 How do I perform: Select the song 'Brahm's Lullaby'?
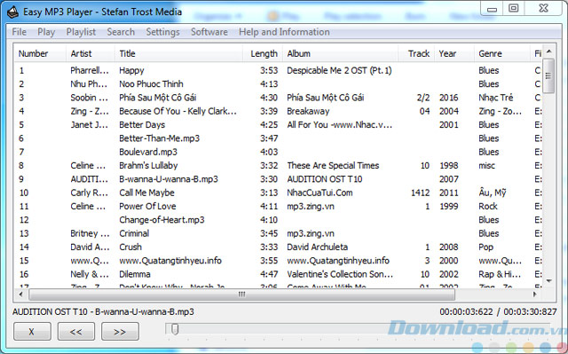(148, 165)
